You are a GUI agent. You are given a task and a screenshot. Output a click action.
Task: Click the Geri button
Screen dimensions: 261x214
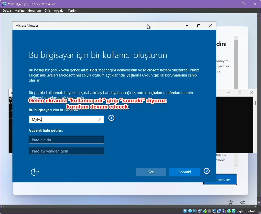click(151, 172)
